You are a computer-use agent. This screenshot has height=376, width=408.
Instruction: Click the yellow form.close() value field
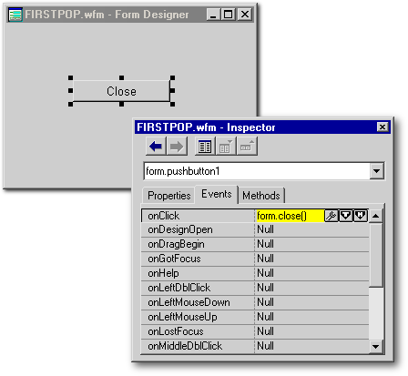point(291,216)
